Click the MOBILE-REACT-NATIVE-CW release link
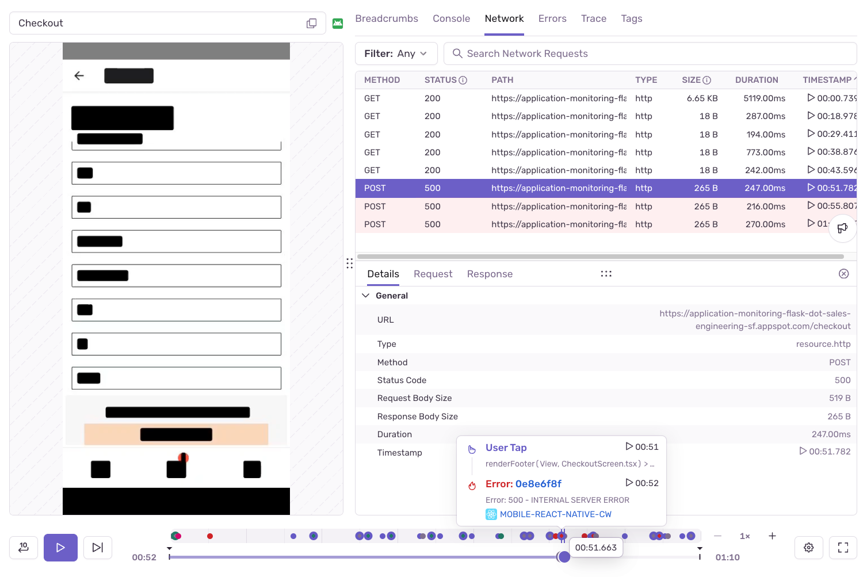This screenshot has height=577, width=867. [556, 514]
